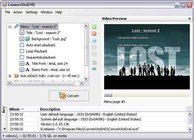Close the Video Preview panel
Viewport: 194px width, 140px height.
(190, 19)
